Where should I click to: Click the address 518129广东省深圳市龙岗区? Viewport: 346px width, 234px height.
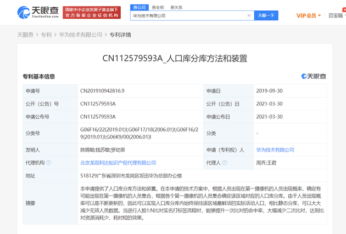pos(131,176)
